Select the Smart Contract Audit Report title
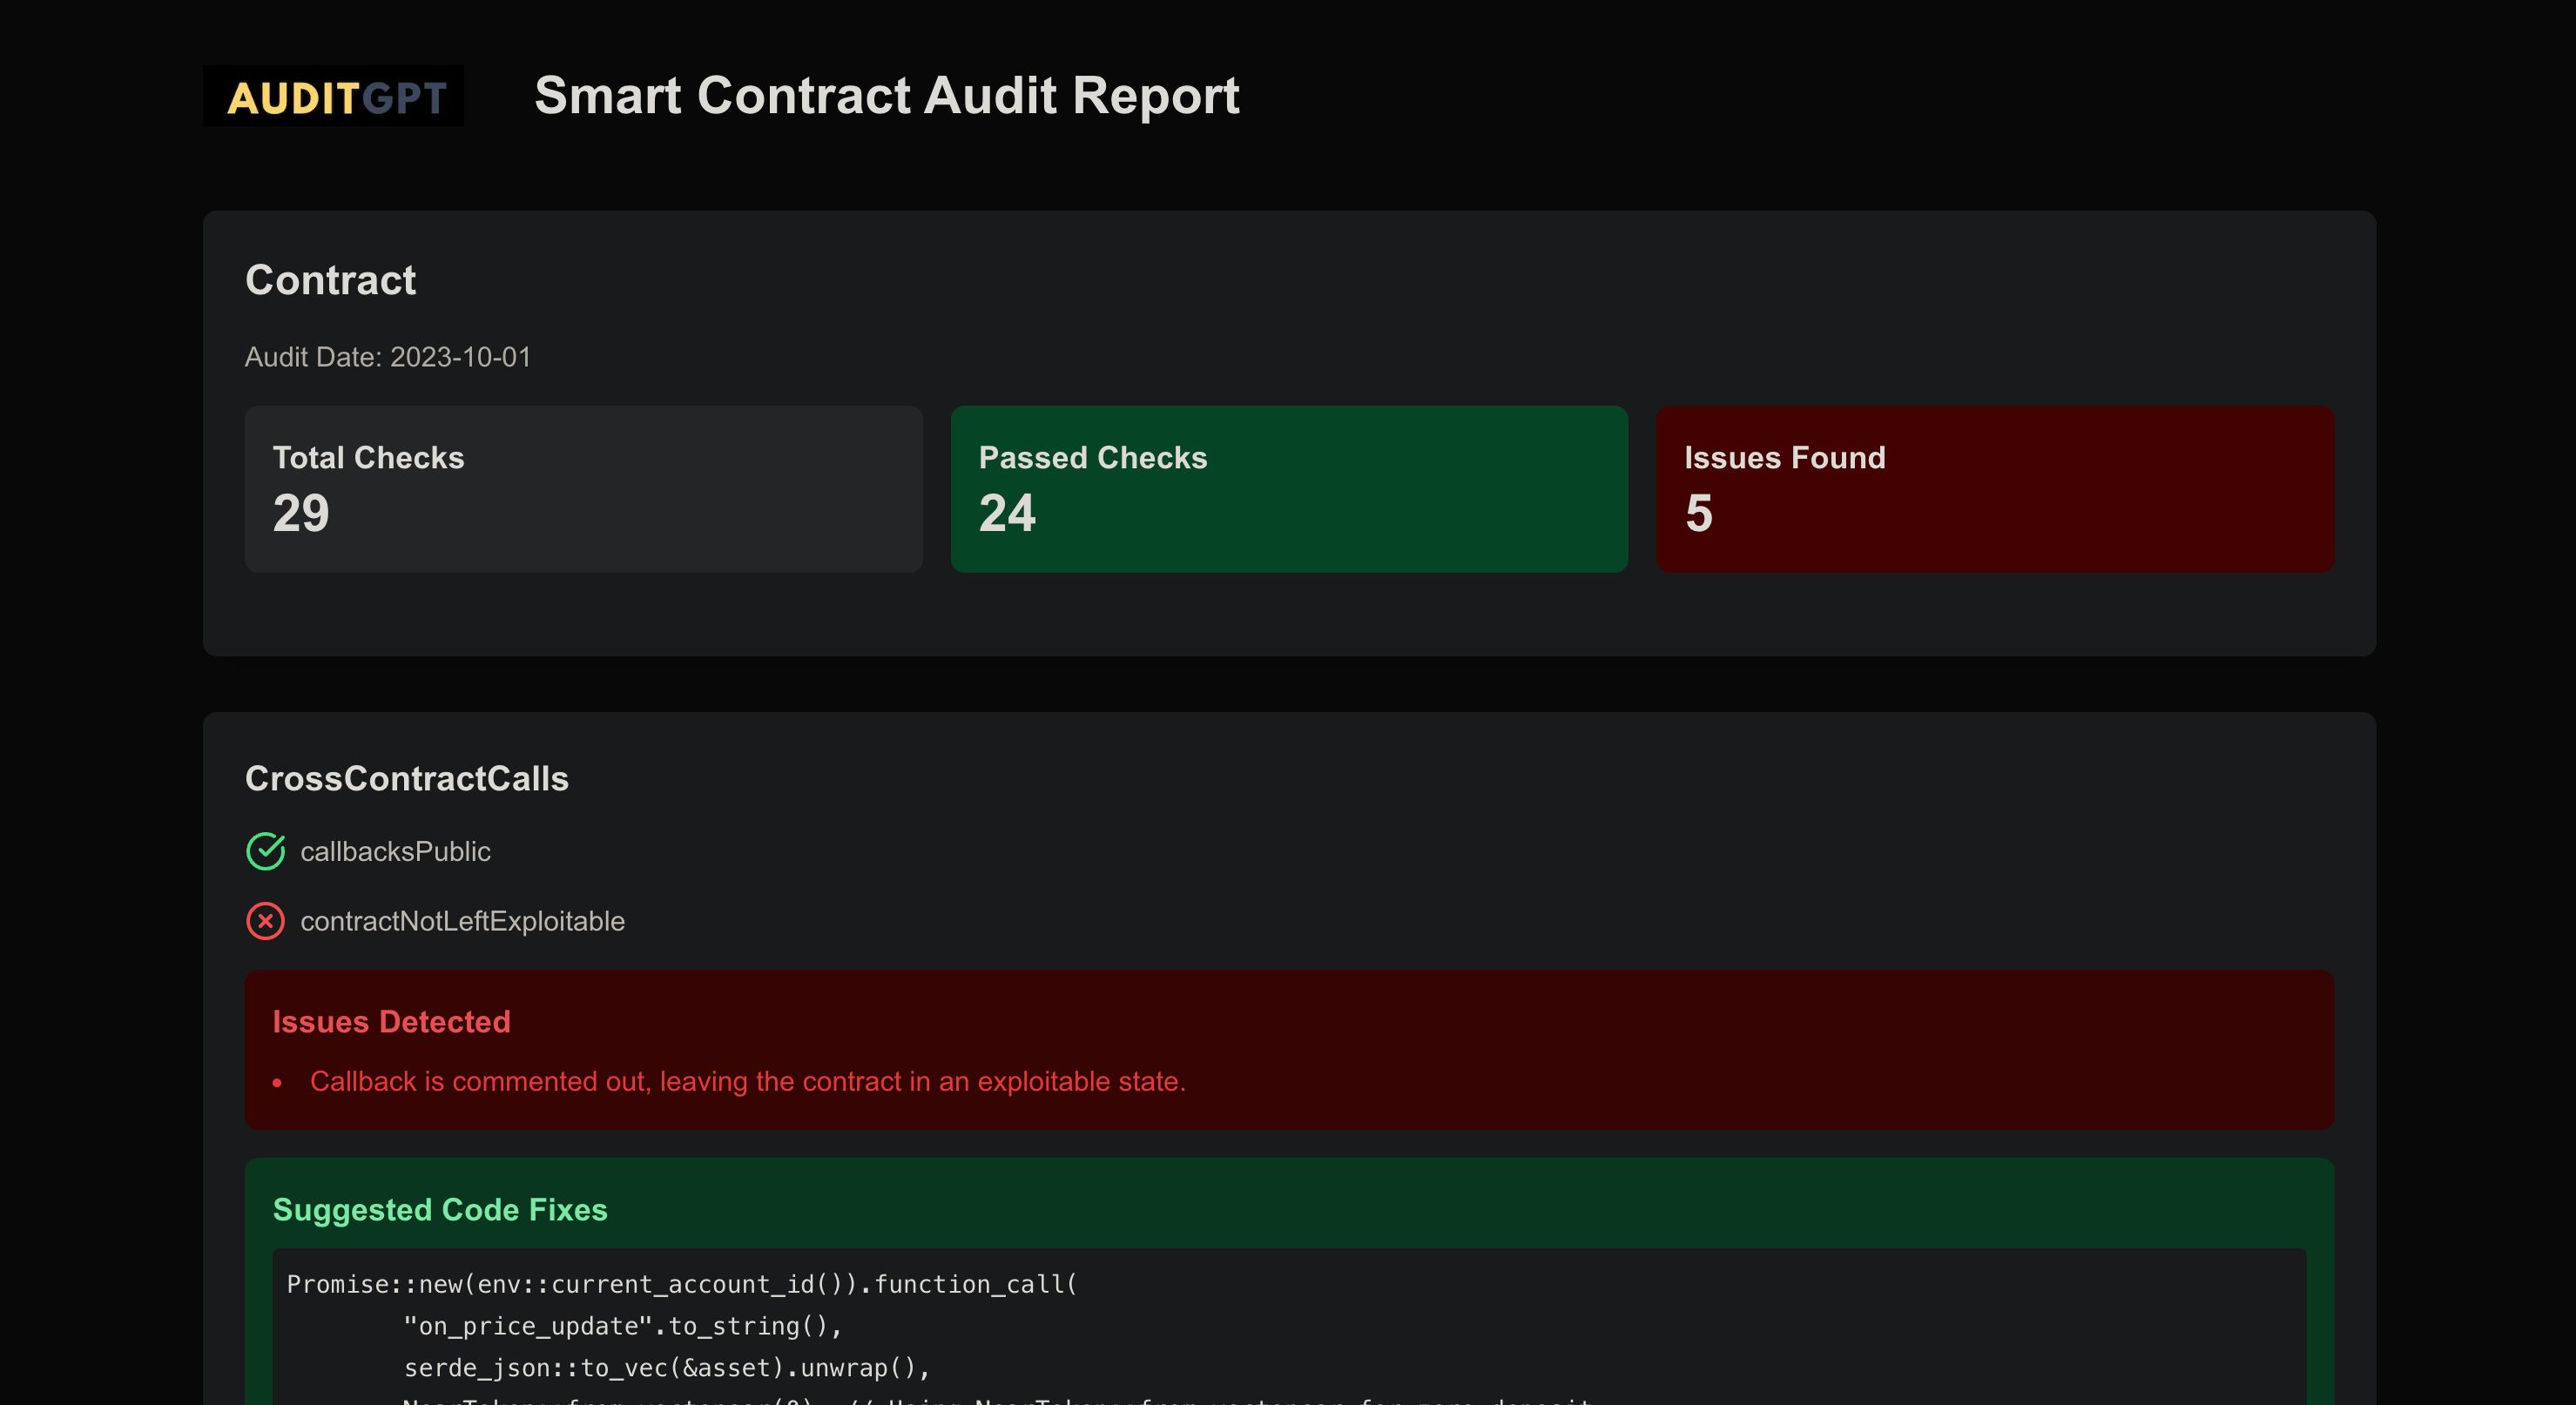The width and height of the screenshot is (2576, 1405). 887,96
